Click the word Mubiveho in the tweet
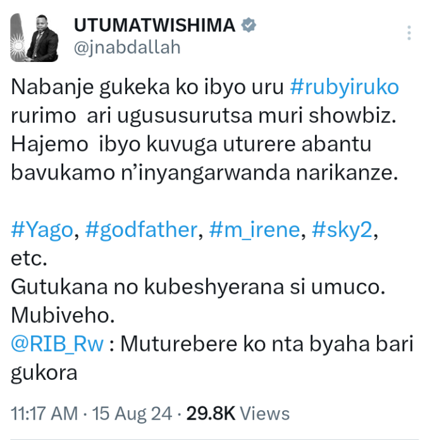 pyautogui.click(x=63, y=315)
